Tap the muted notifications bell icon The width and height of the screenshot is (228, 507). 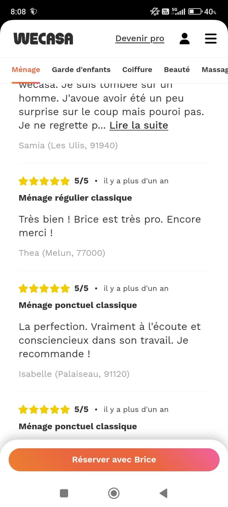155,12
